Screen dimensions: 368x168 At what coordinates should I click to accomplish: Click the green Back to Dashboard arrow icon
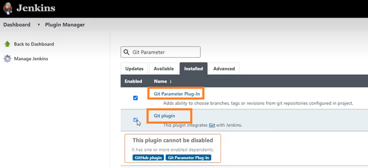click(7, 44)
